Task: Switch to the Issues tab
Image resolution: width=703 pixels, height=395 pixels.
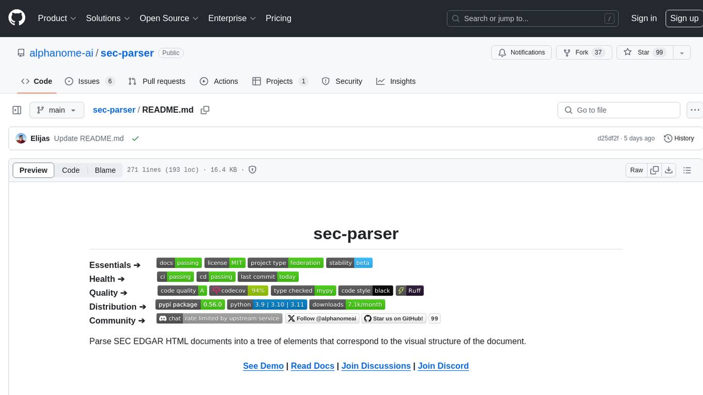Action: point(89,81)
